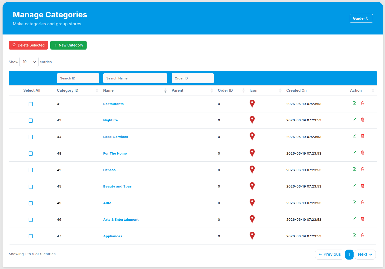The height and width of the screenshot is (269, 385).
Task: Tick the Auto row checkbox
Action: tap(31, 203)
